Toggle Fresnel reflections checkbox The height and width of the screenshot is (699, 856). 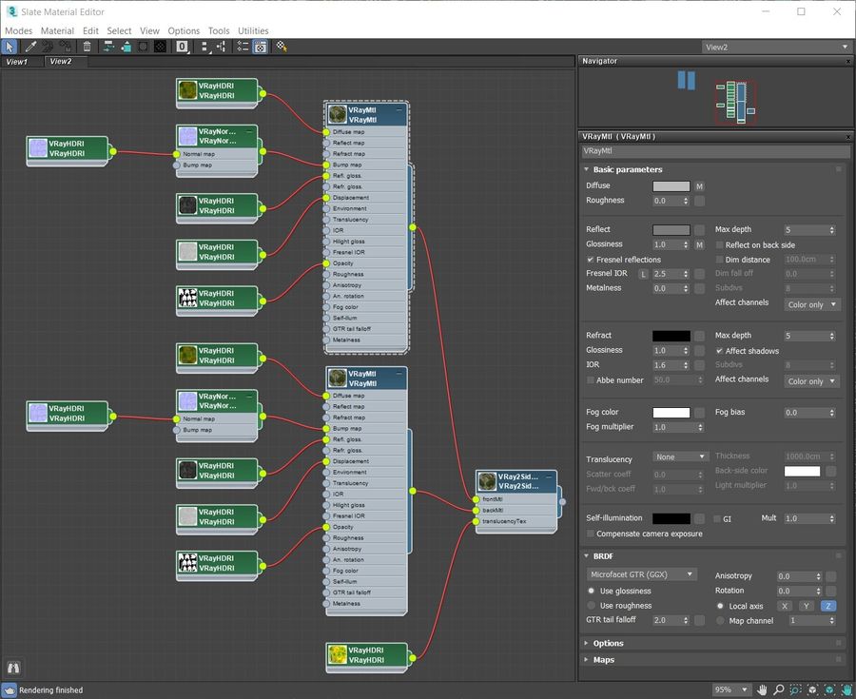click(590, 260)
